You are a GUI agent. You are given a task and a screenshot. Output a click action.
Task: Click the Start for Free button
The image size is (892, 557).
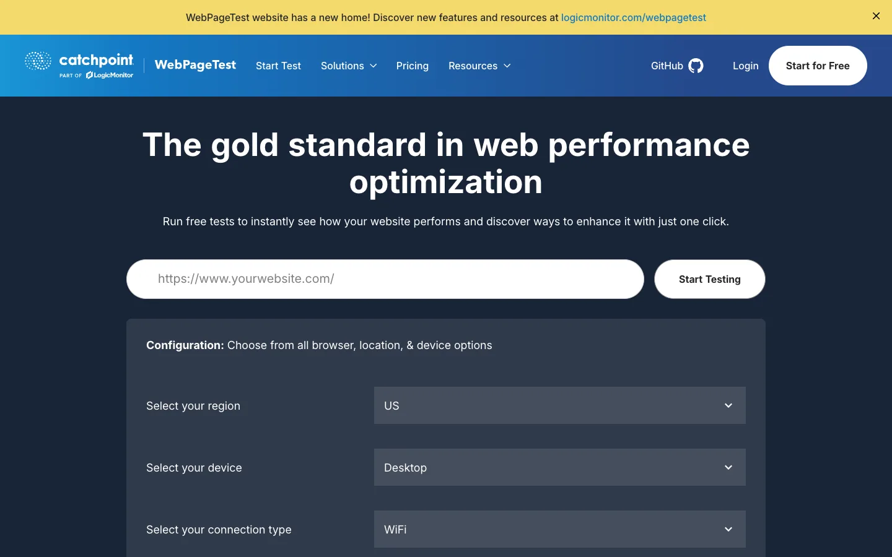(818, 66)
